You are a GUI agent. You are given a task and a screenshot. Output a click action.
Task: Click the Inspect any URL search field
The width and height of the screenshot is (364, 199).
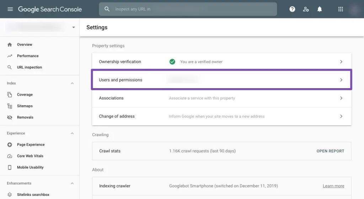click(188, 9)
